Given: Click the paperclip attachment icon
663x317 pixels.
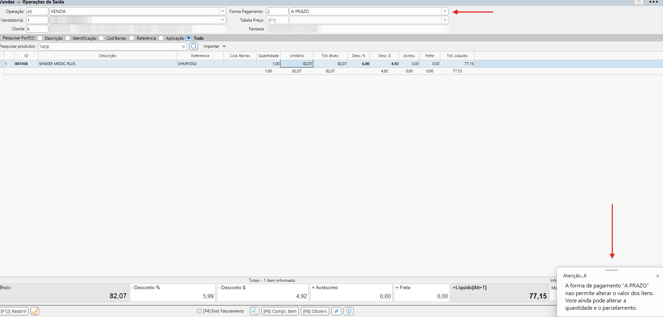Looking at the screenshot, I should [336, 311].
